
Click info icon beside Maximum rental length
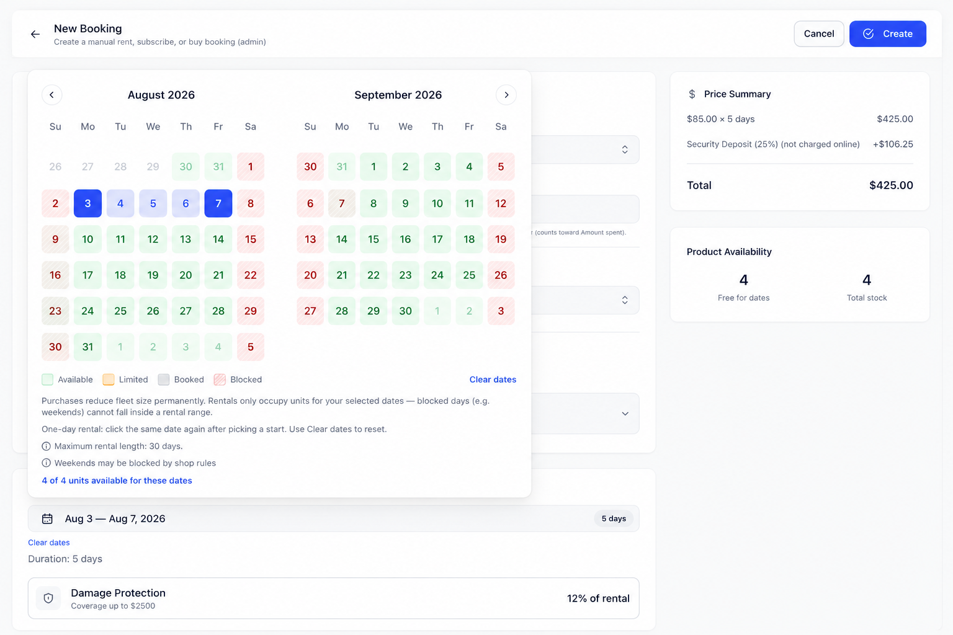[46, 446]
